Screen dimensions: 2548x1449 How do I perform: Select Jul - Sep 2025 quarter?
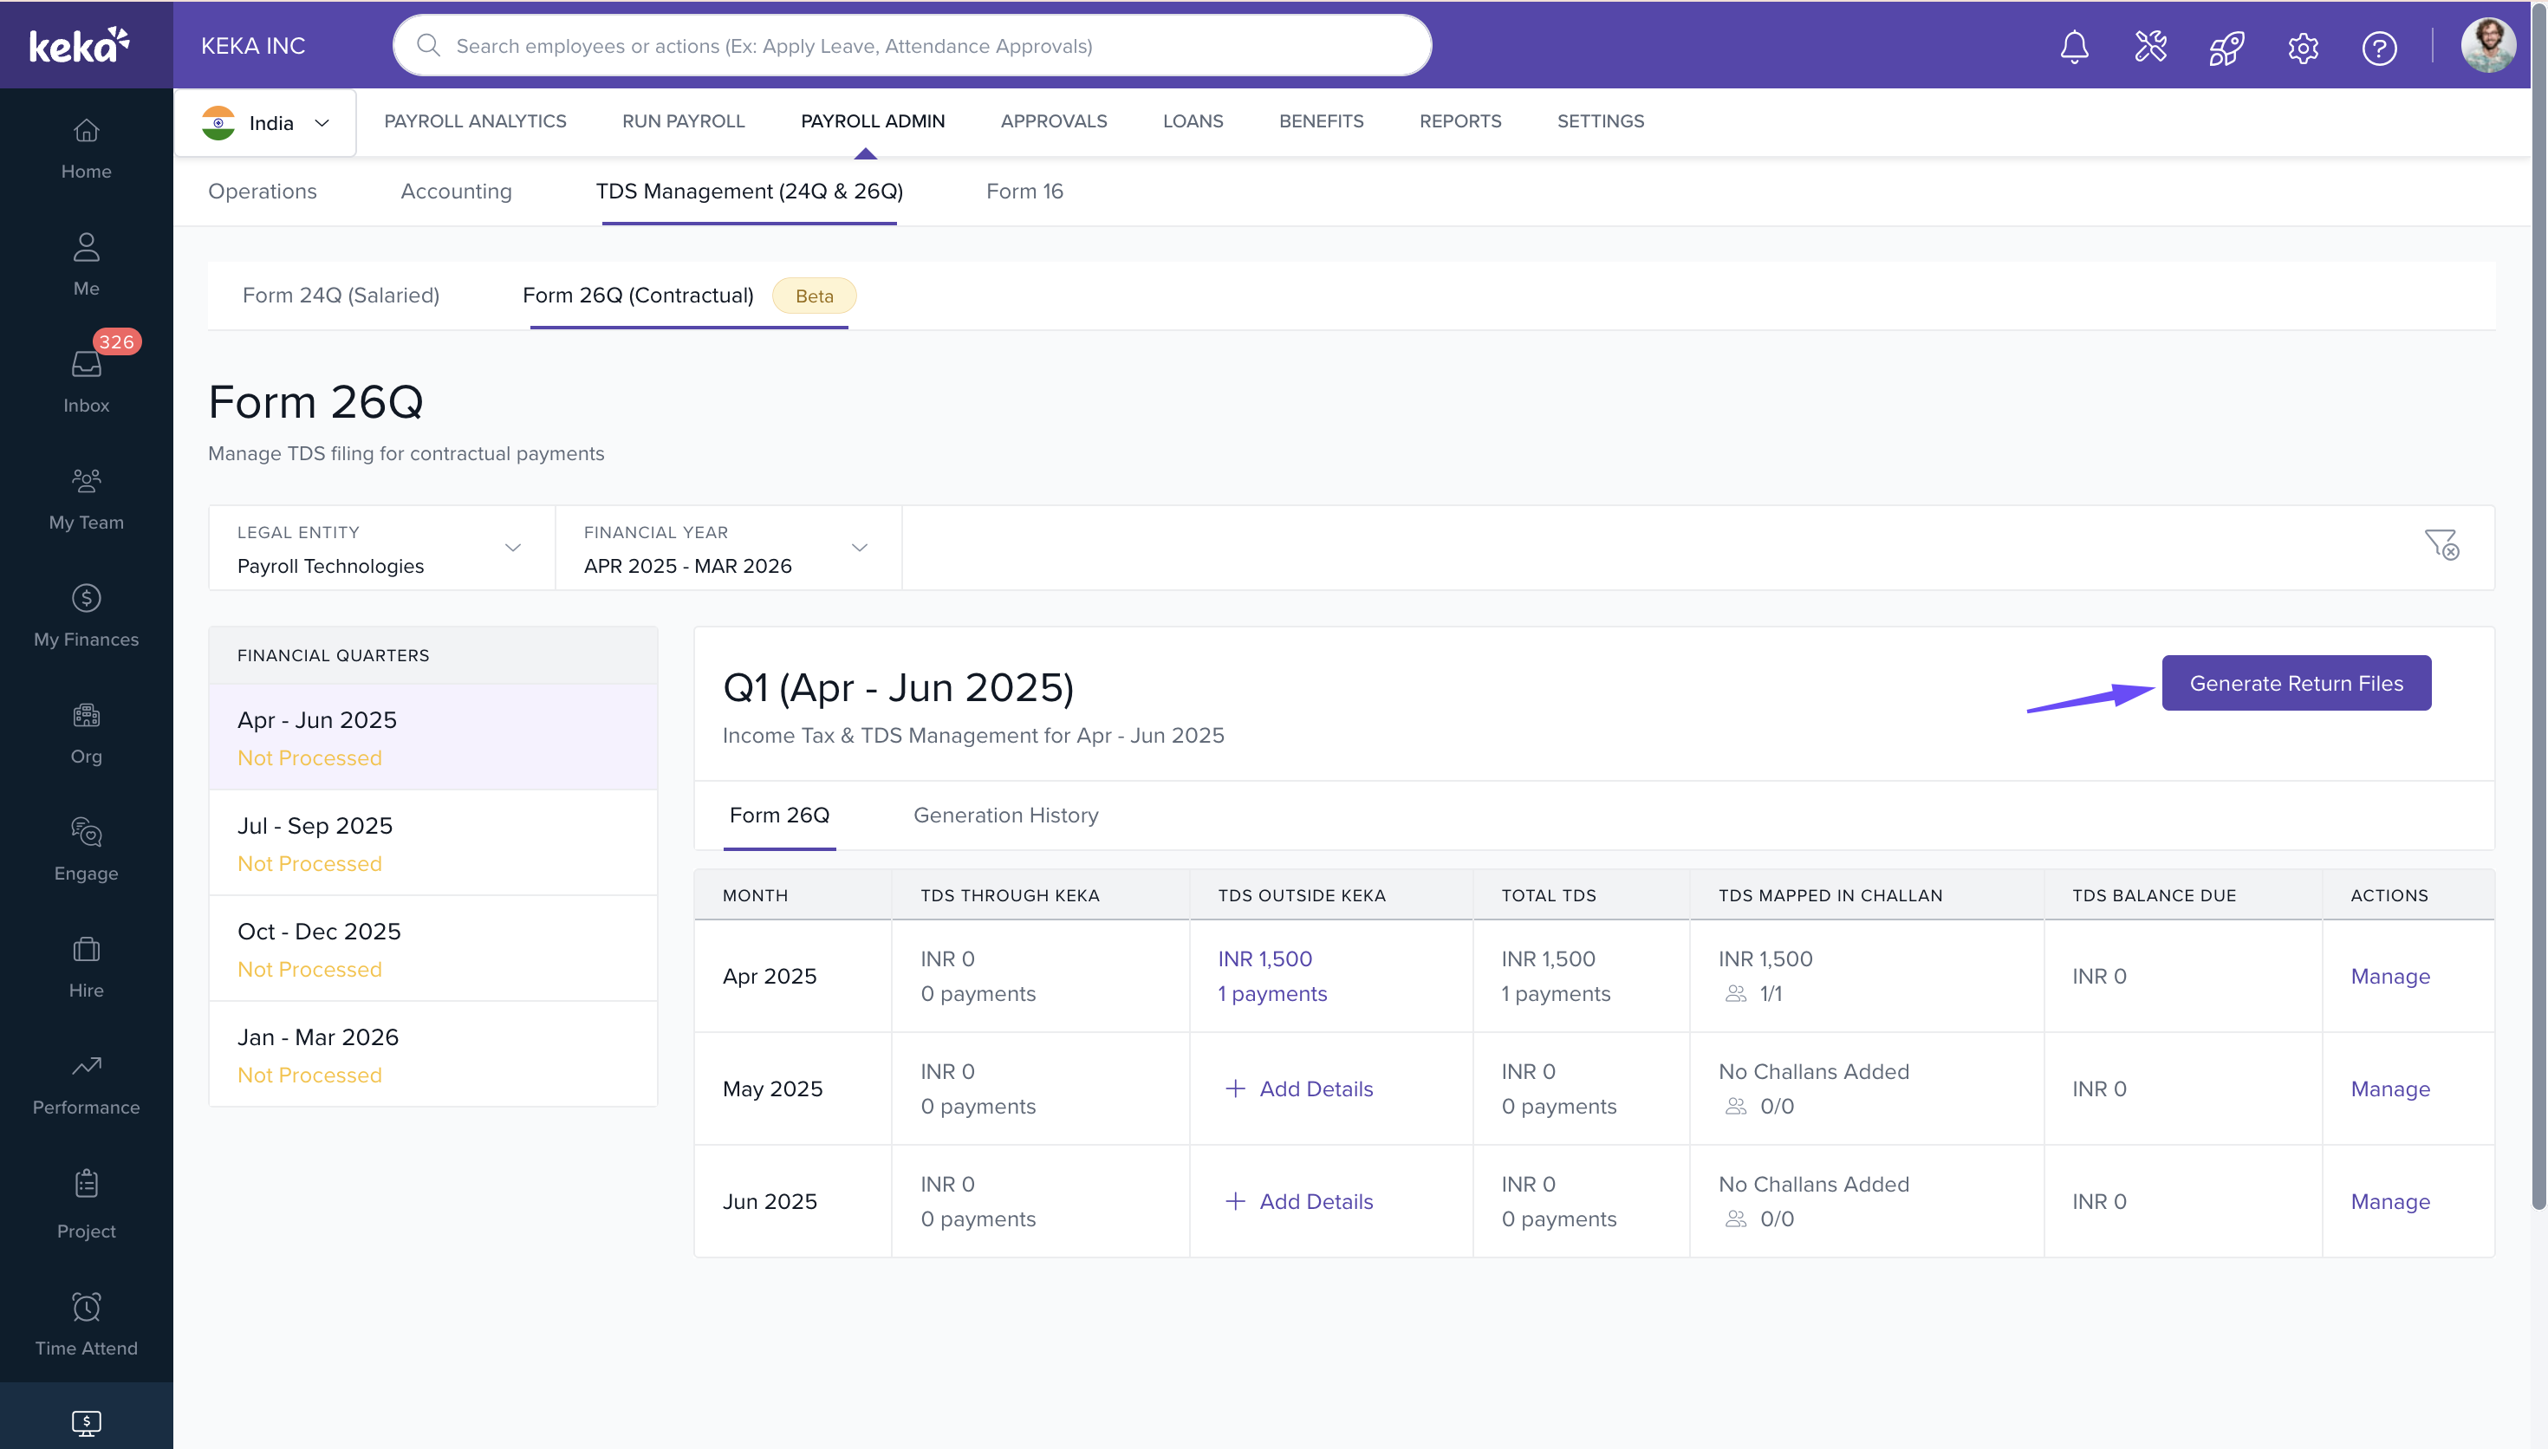(x=432, y=843)
